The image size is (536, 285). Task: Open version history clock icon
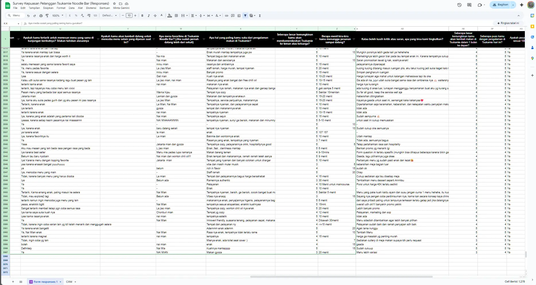point(459,5)
